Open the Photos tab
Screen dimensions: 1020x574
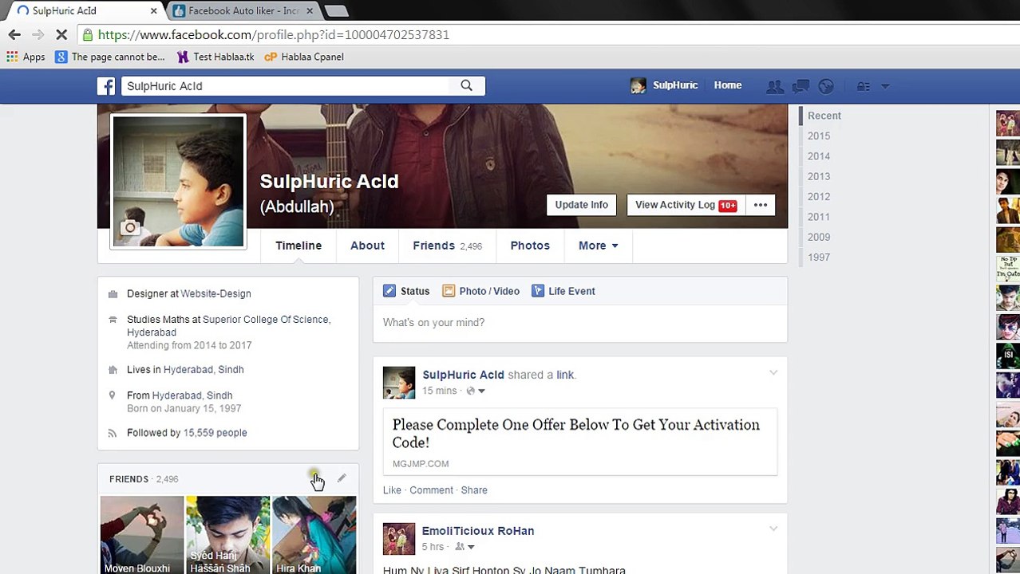(530, 246)
